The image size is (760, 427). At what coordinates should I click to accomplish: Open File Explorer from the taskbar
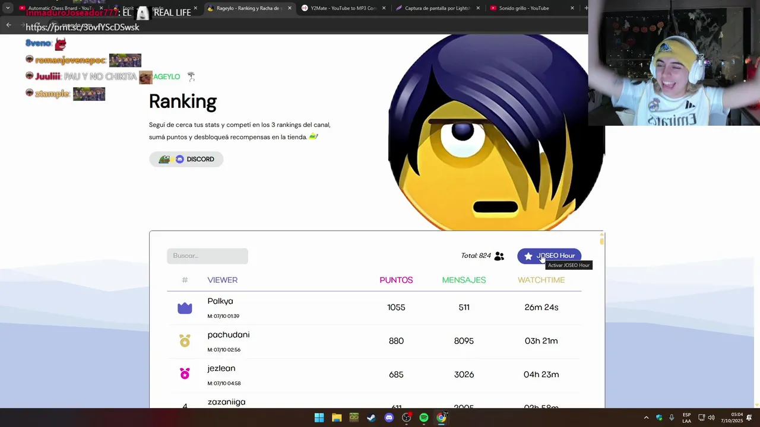click(337, 418)
